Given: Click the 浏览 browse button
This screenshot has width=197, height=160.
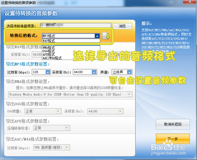Looking at the screenshot, I should click(x=122, y=26).
